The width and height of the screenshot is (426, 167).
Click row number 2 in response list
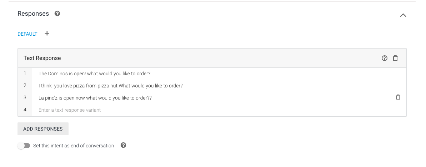click(25, 86)
